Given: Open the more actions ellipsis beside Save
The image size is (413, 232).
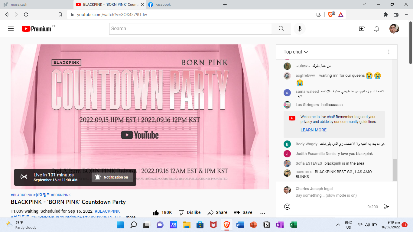Looking at the screenshot, I should [x=262, y=213].
